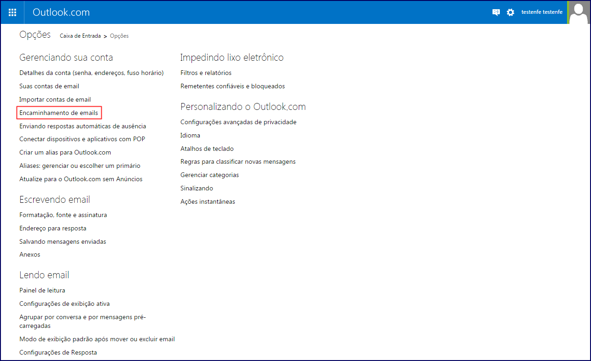Open Detalhes da conta link
The image size is (591, 361).
pyautogui.click(x=92, y=73)
